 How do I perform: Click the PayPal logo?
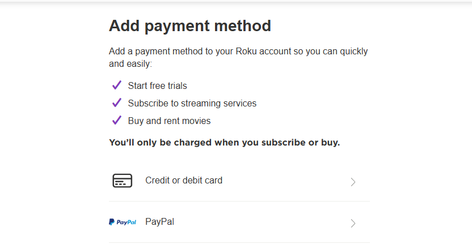[123, 223]
